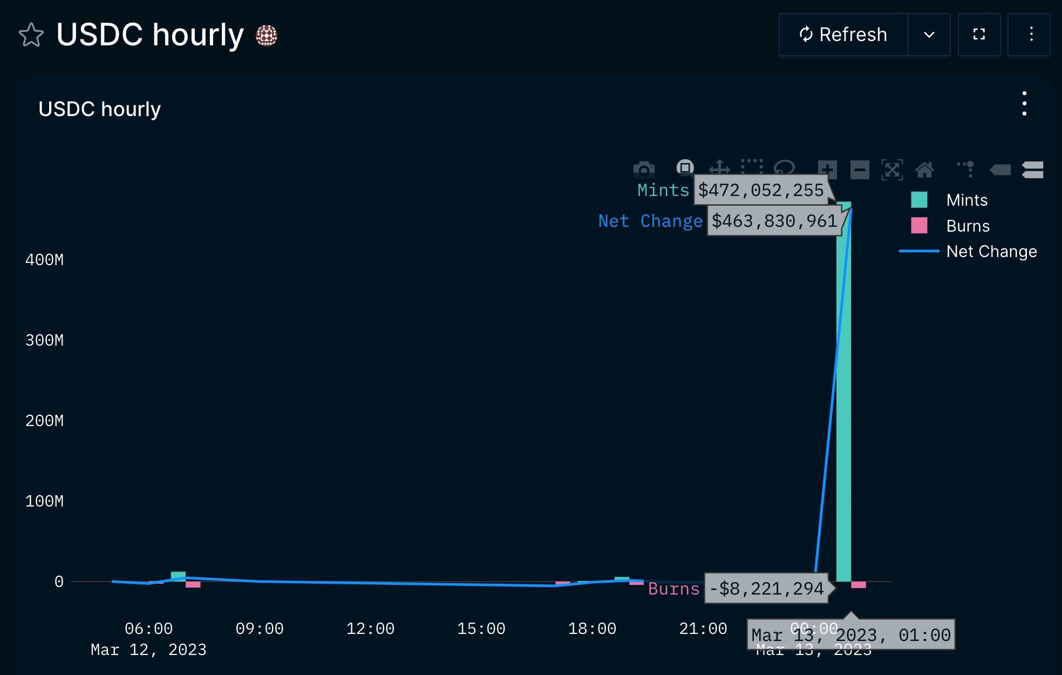Click the globe/network icon next to title
Viewport: 1062px width, 675px height.
pos(266,33)
